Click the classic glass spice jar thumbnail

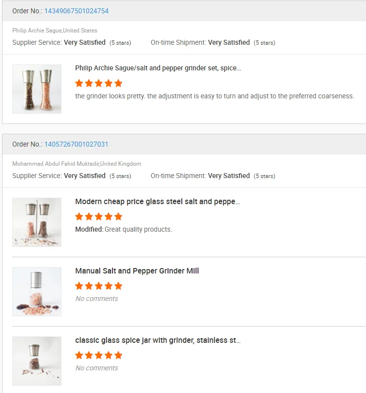37,361
